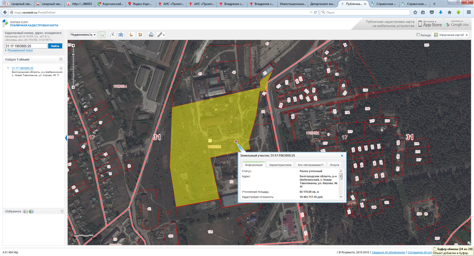Click the zoom in plus button
474x256 pixels.
tap(73, 46)
